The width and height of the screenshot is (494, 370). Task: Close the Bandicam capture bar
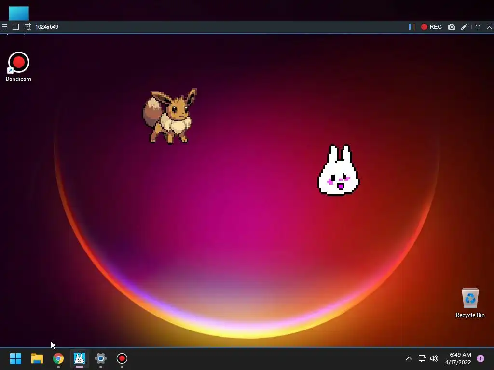pyautogui.click(x=489, y=27)
